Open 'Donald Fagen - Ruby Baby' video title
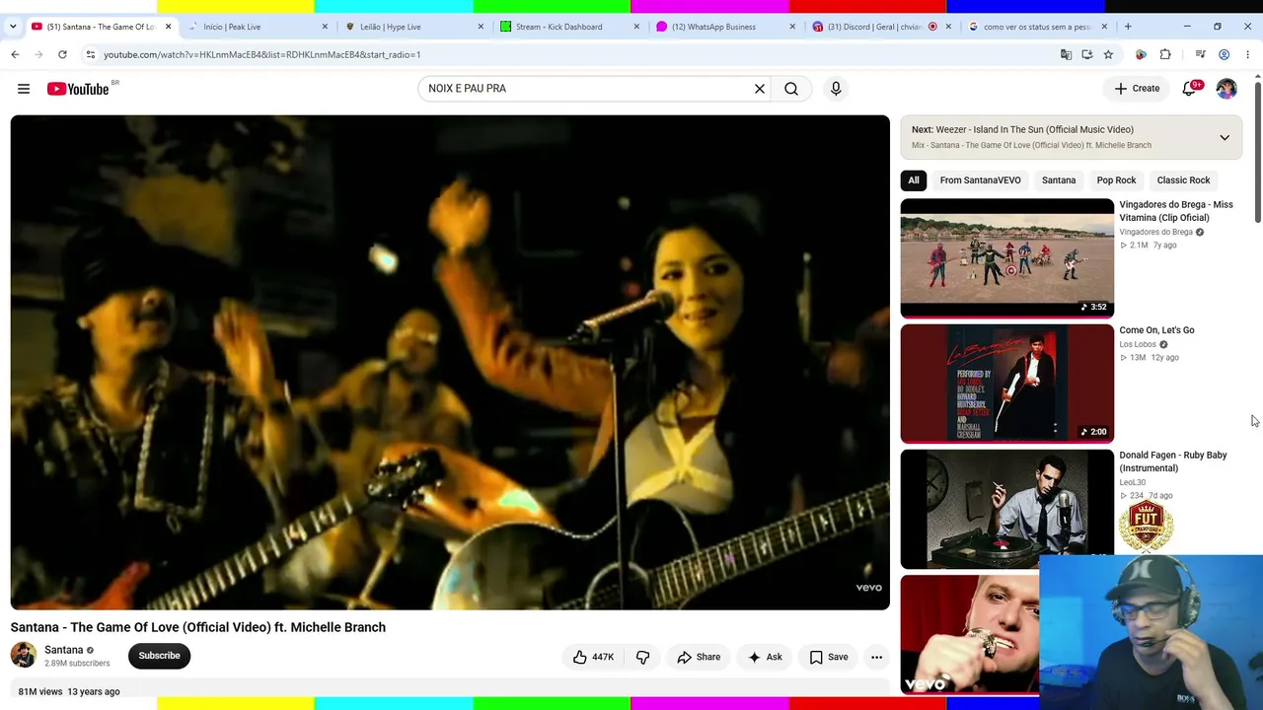This screenshot has height=710, width=1263. click(1173, 461)
